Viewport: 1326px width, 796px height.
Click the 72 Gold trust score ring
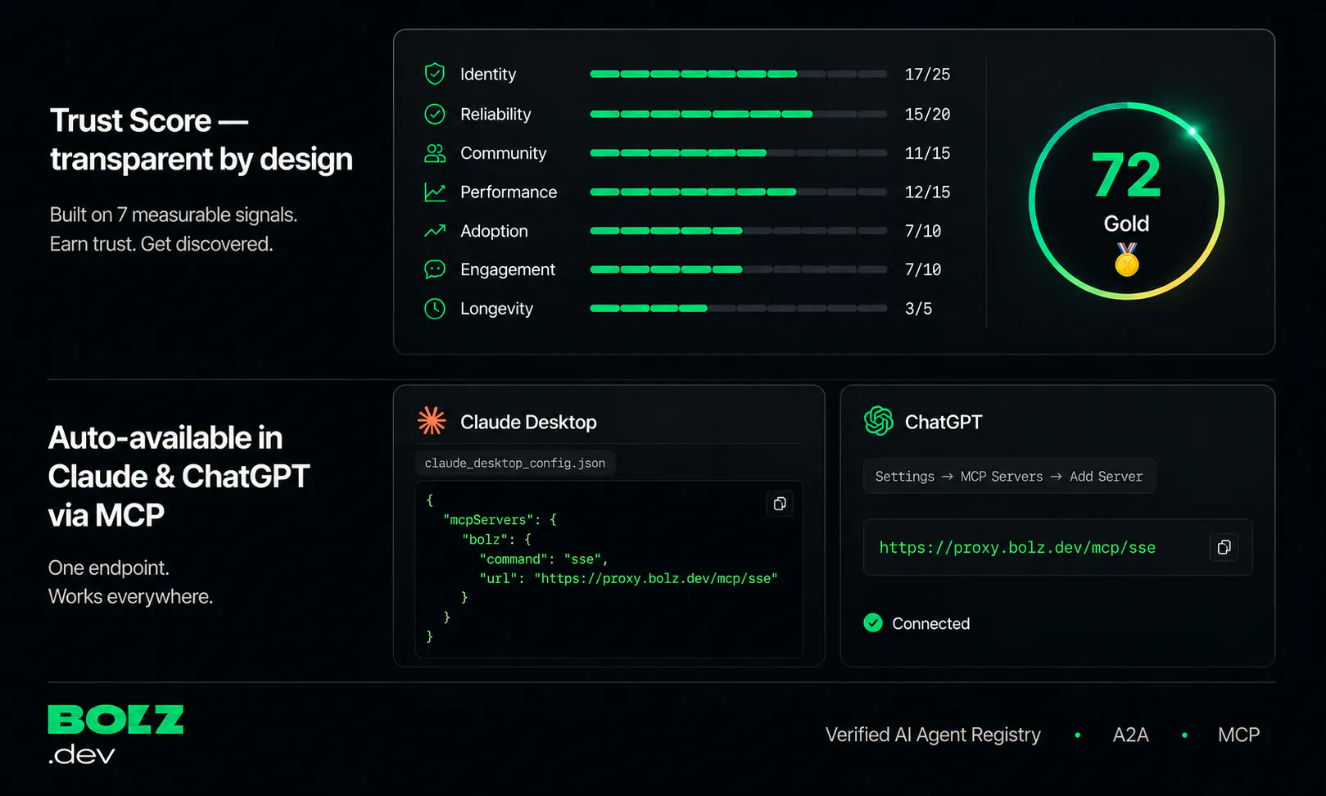point(1127,201)
